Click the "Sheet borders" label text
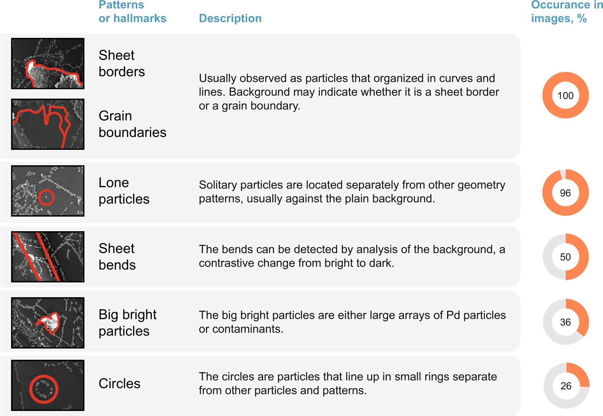The width and height of the screenshot is (603, 416). click(121, 64)
